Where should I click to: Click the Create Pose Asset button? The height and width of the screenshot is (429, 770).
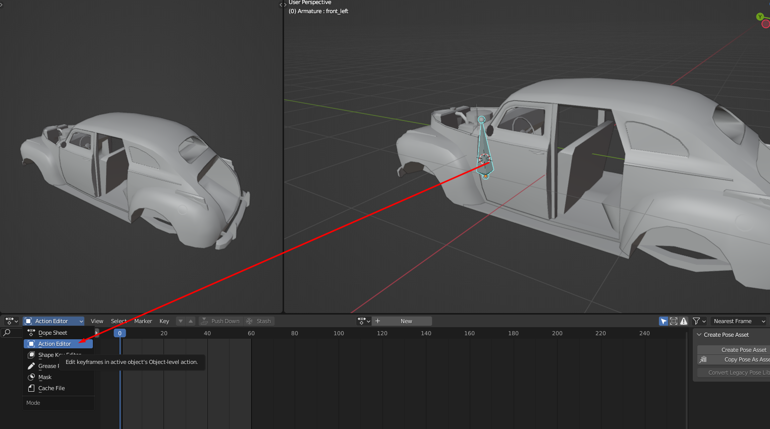(x=743, y=350)
